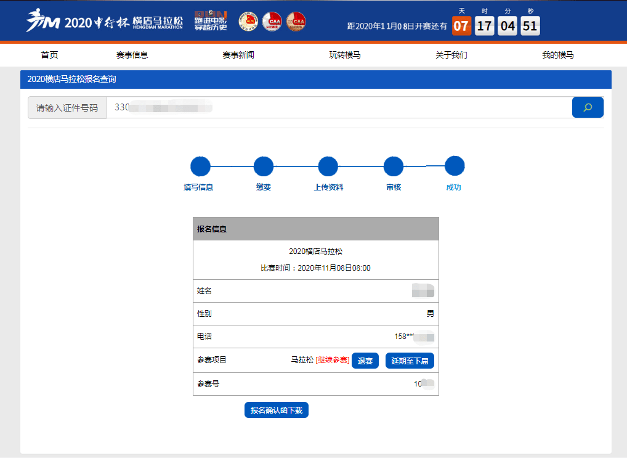Click the 马拉松 event type text
Viewport: 627px width, 458px height.
point(302,360)
